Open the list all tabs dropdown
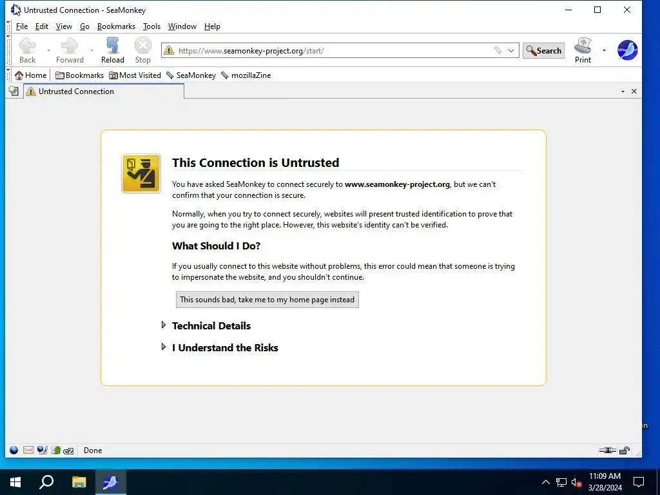660x495 pixels. click(x=623, y=92)
